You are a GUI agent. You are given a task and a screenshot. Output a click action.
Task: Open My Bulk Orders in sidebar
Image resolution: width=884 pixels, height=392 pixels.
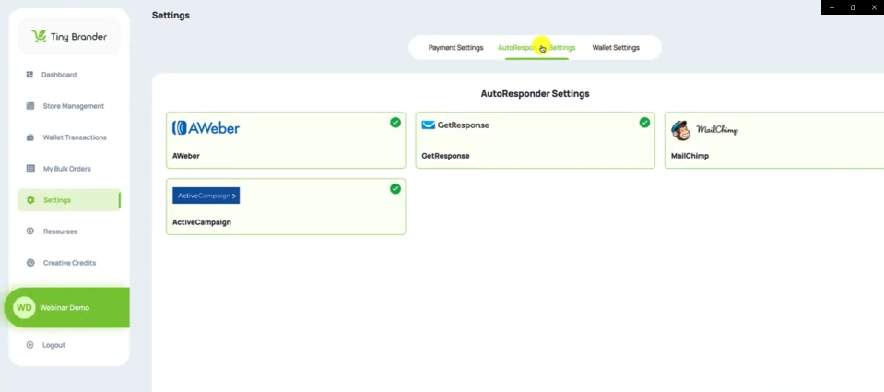[69, 169]
